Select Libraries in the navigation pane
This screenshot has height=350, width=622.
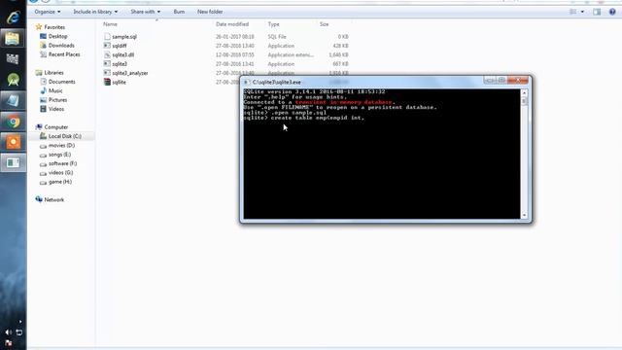pos(50,73)
